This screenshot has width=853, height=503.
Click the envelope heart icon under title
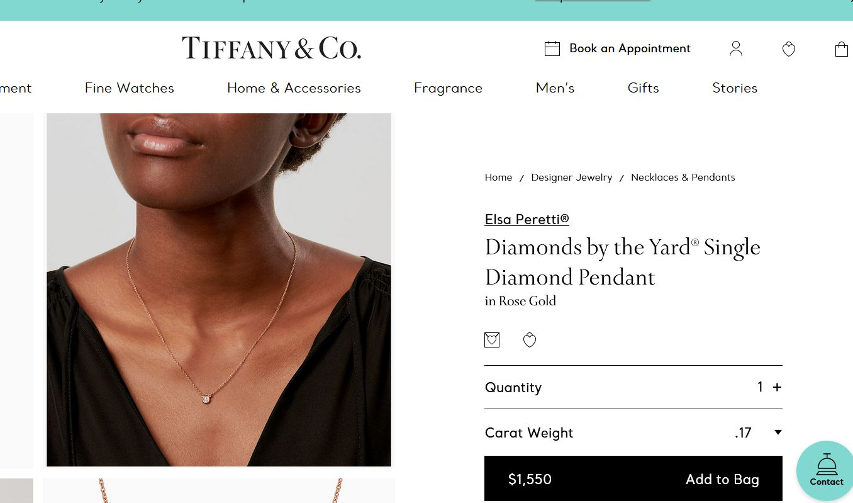pos(492,340)
